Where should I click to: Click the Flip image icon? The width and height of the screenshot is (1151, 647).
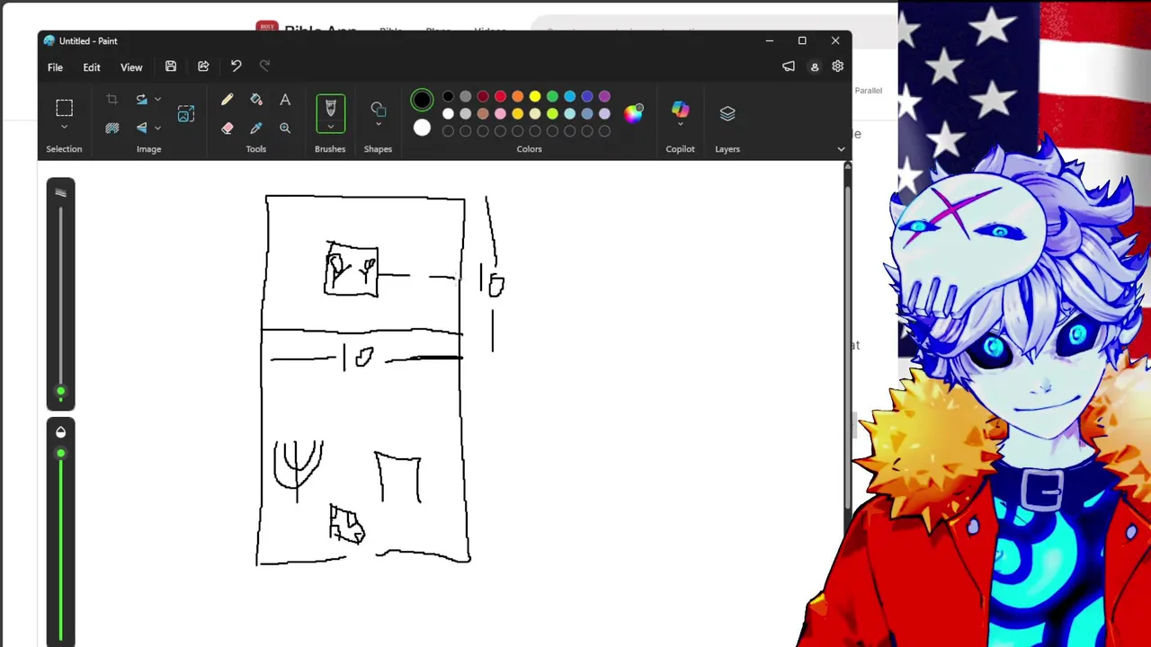(141, 128)
